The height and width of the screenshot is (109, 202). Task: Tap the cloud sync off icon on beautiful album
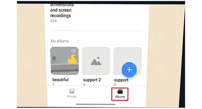coord(73,51)
